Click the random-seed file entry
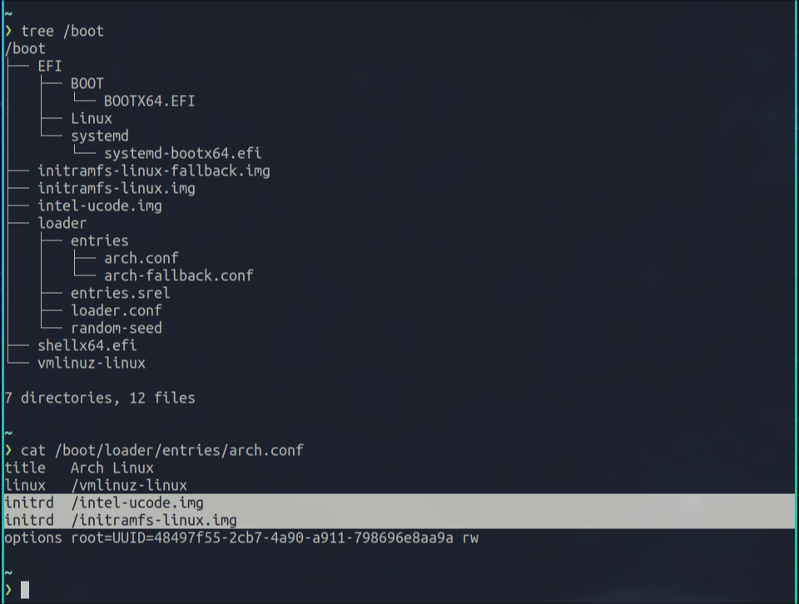799x604 pixels. pyautogui.click(x=117, y=329)
